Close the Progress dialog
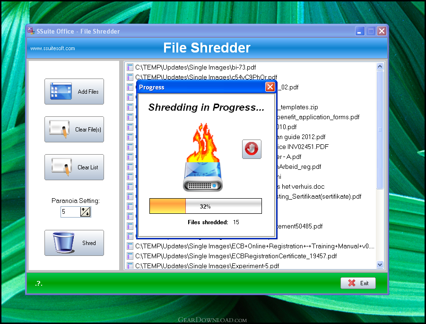This screenshot has width=426, height=324. click(x=270, y=87)
